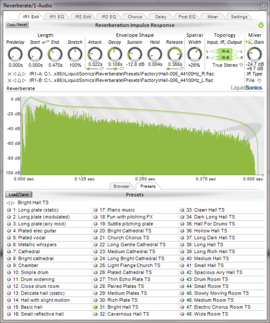
Task: Select preset 38: Long Hall TS
Action: 222,245
